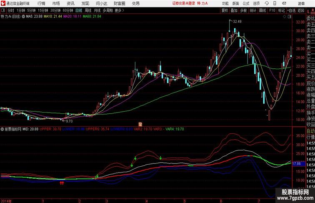
Task: Click the 多股 toolbar button
Action: tap(243, 10)
